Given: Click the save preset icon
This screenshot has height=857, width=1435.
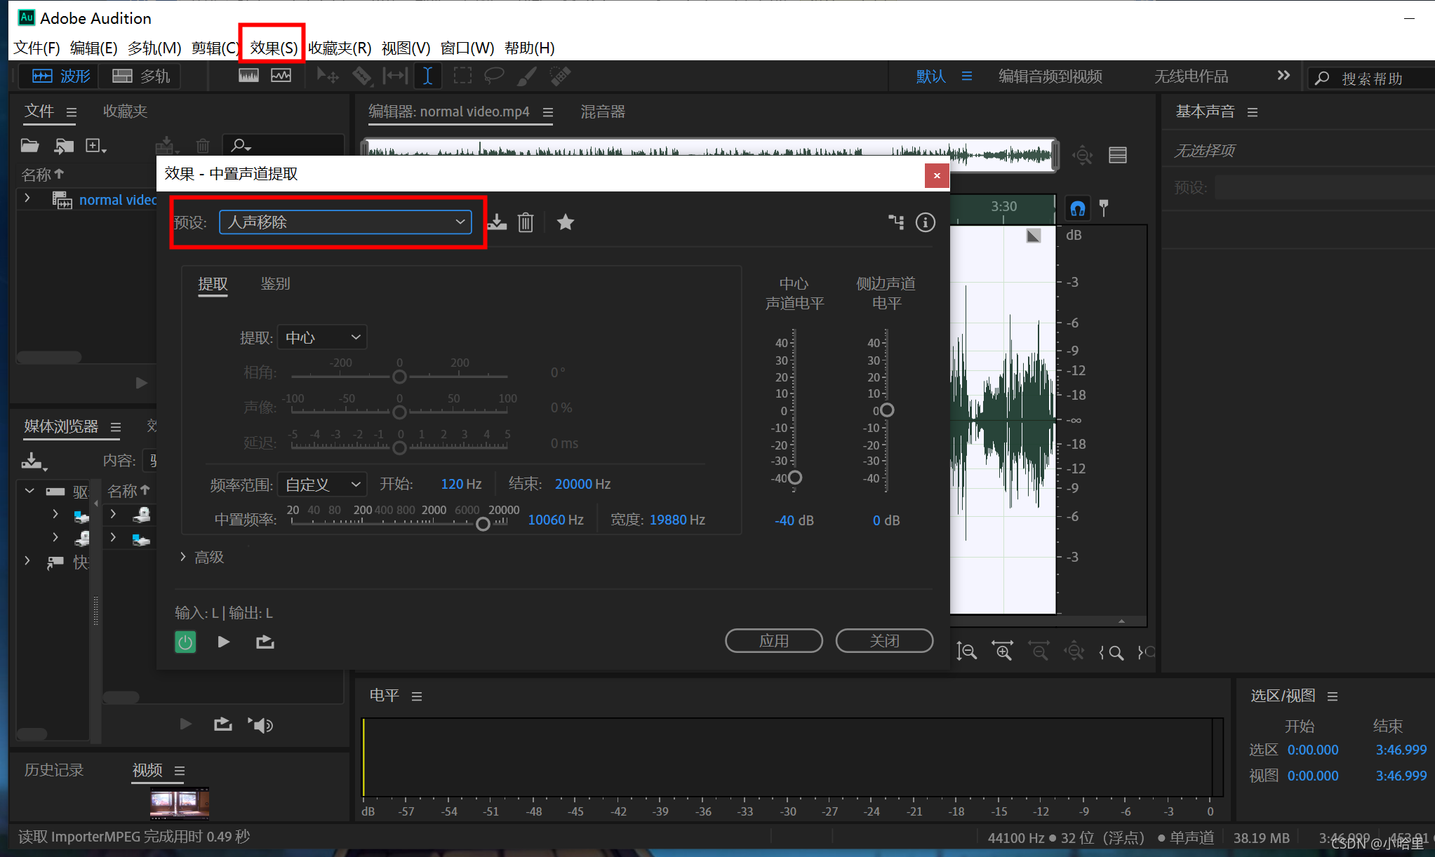Looking at the screenshot, I should 497,222.
